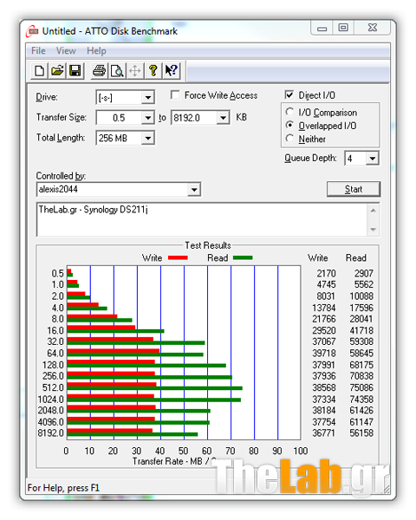This screenshot has width=416, height=520.
Task: Click the red Write legend swatch
Action: pos(178,257)
